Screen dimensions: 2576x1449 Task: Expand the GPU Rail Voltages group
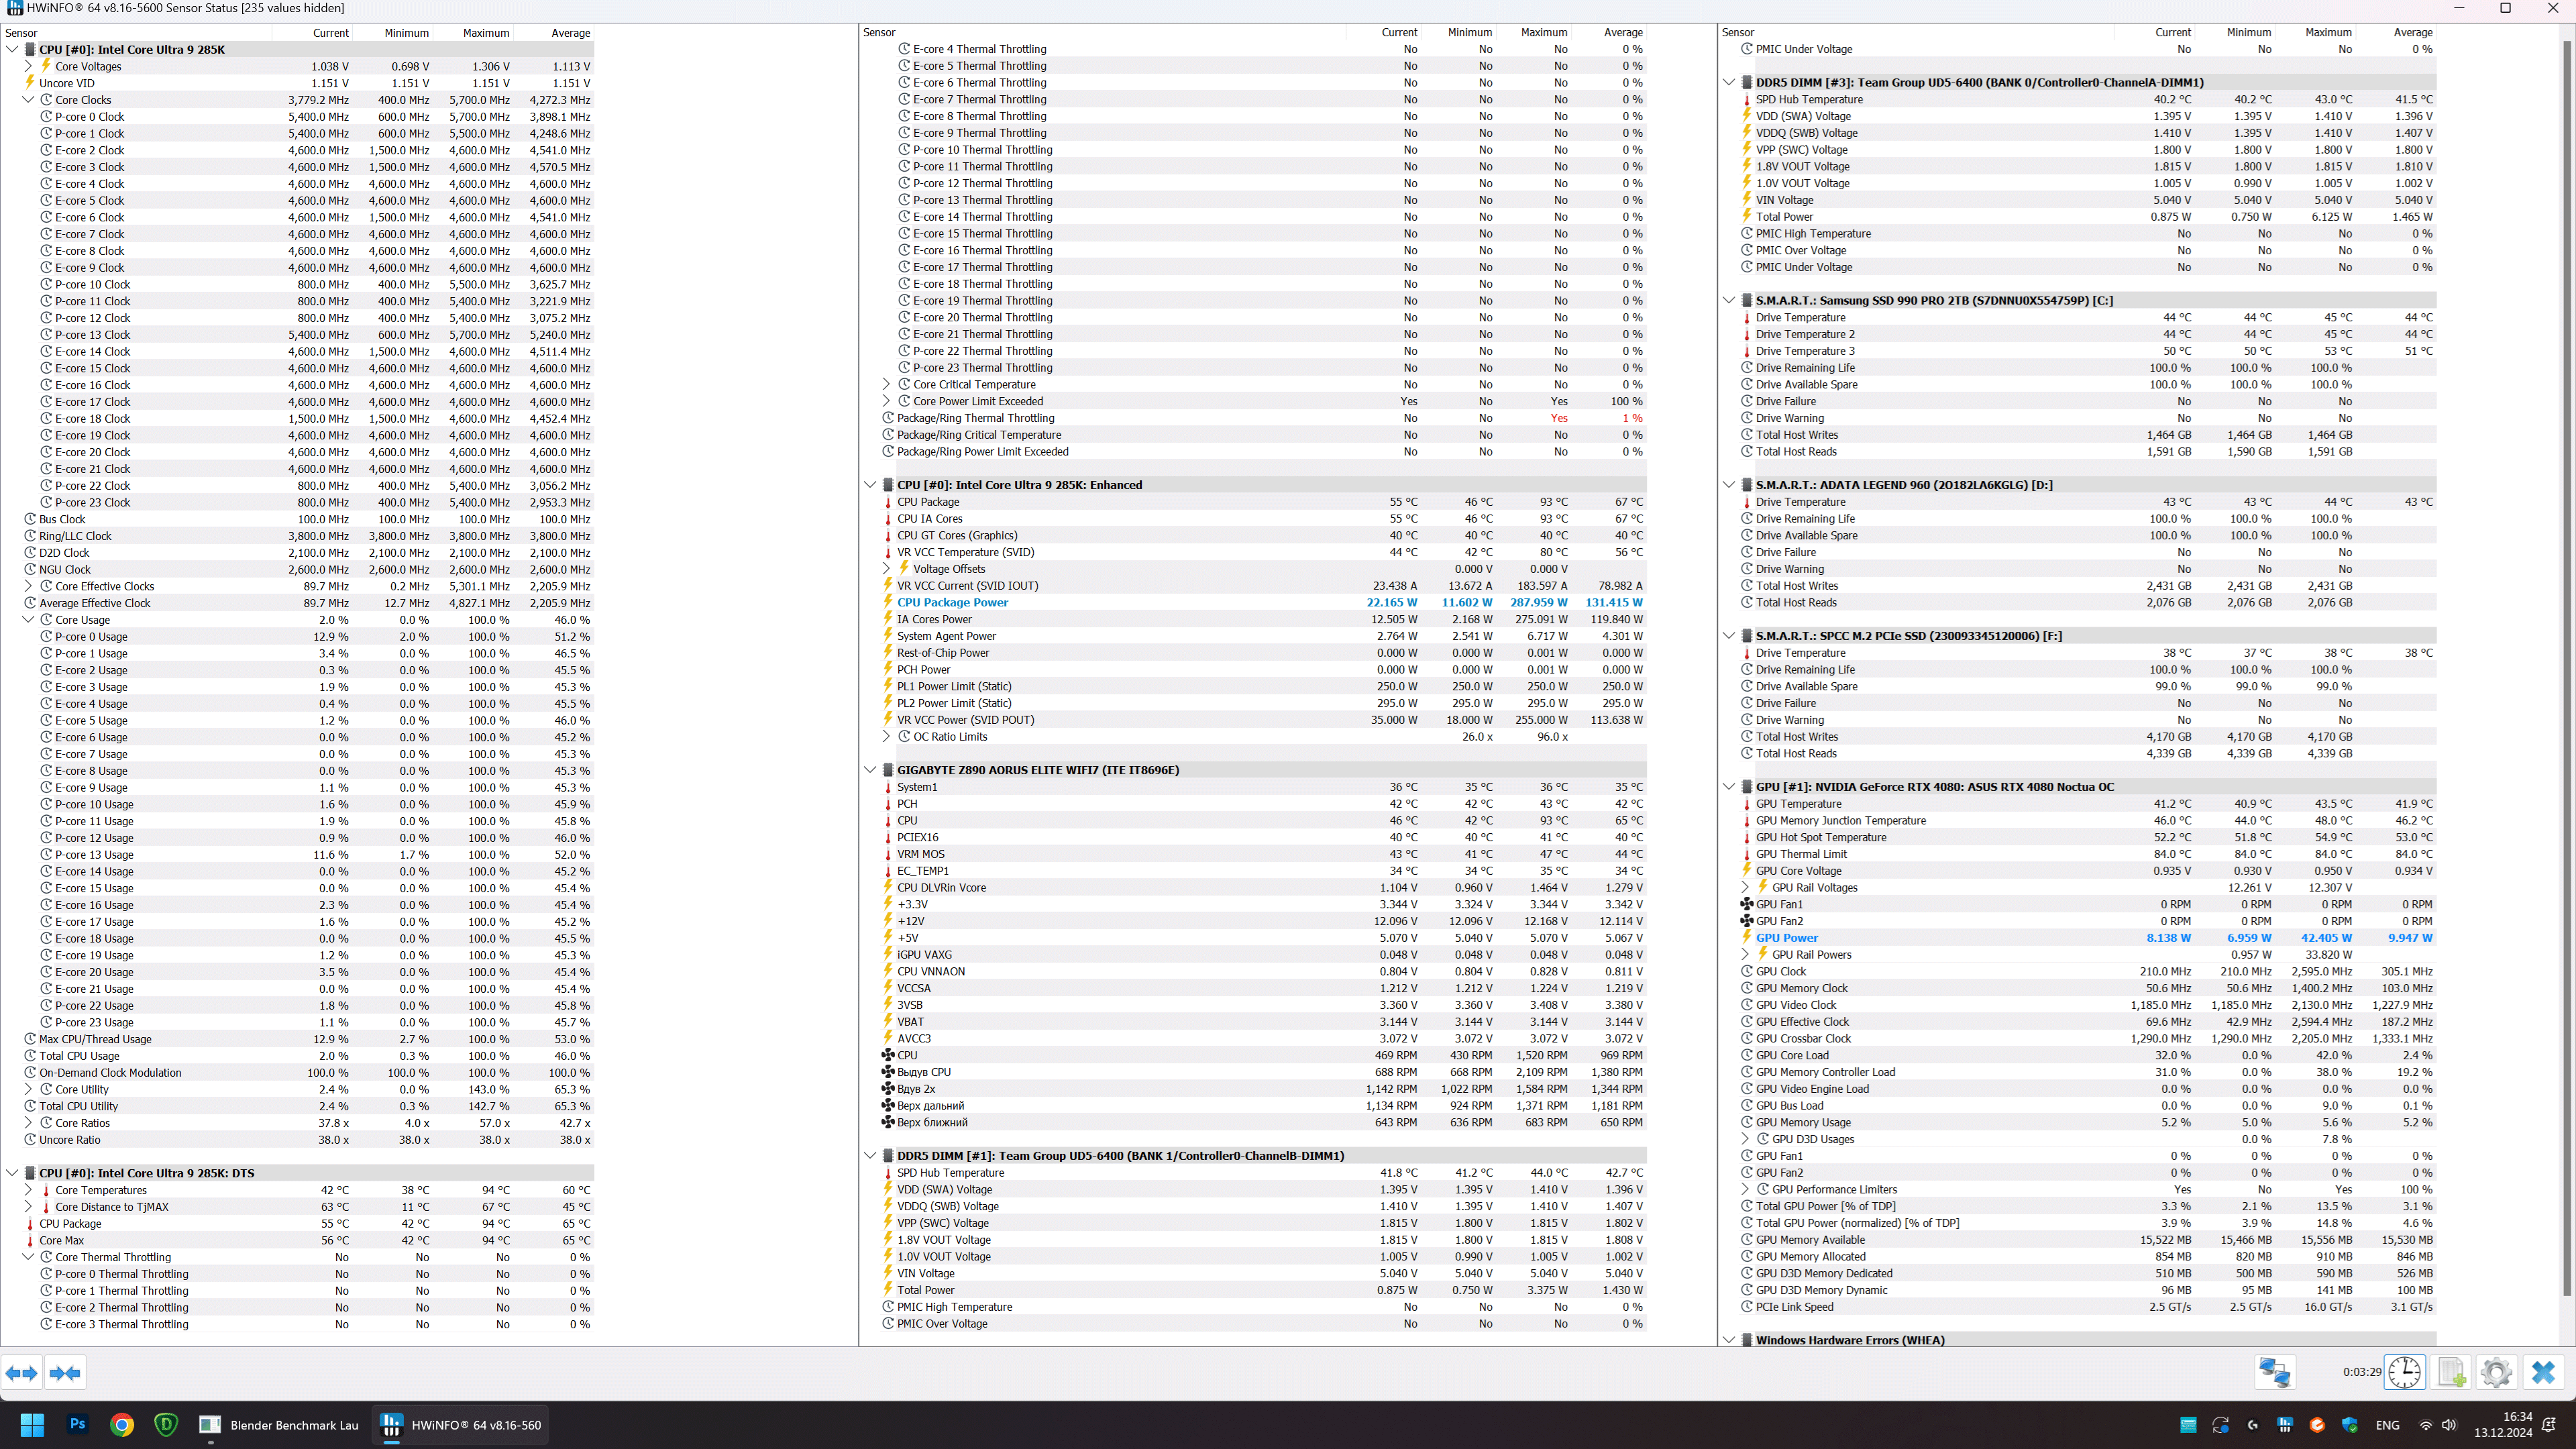click(1745, 888)
